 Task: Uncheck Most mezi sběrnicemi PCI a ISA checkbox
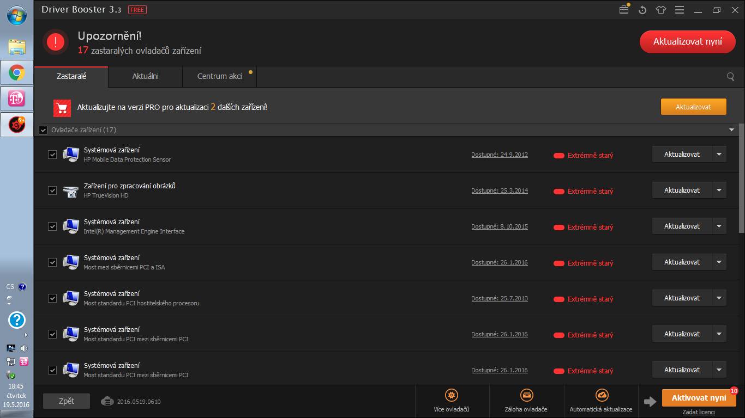click(52, 262)
